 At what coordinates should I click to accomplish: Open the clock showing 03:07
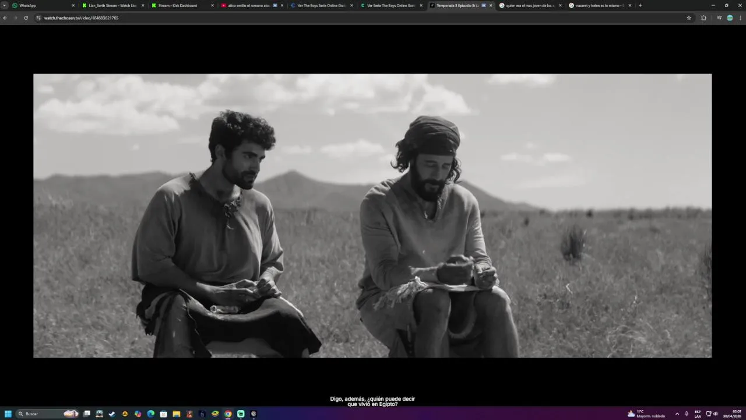click(733, 414)
